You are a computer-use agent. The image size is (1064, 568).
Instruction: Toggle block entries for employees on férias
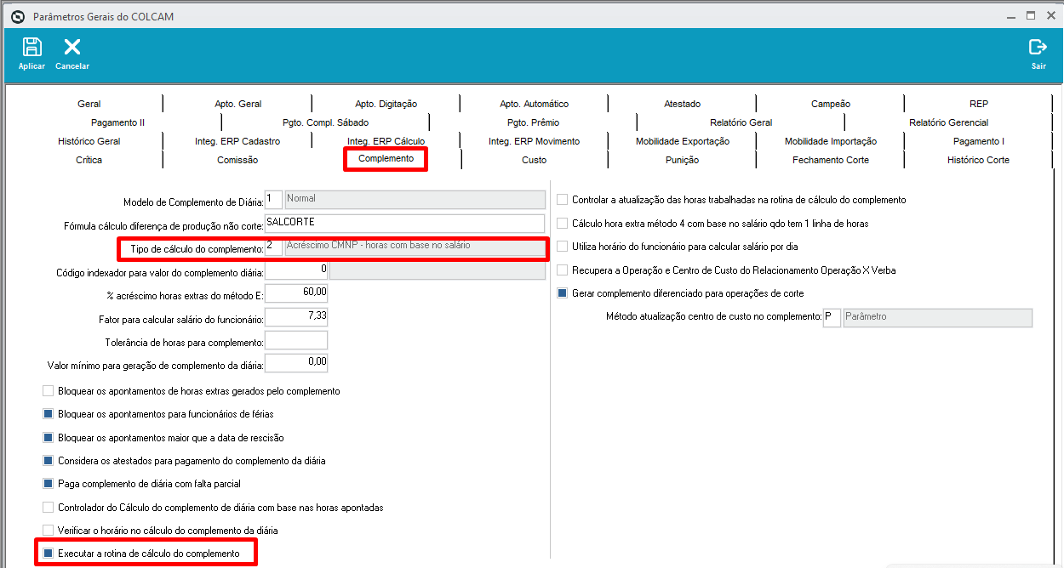(x=49, y=414)
